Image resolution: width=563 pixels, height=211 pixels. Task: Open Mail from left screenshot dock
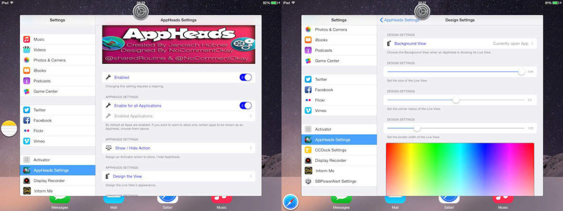[x=114, y=202]
